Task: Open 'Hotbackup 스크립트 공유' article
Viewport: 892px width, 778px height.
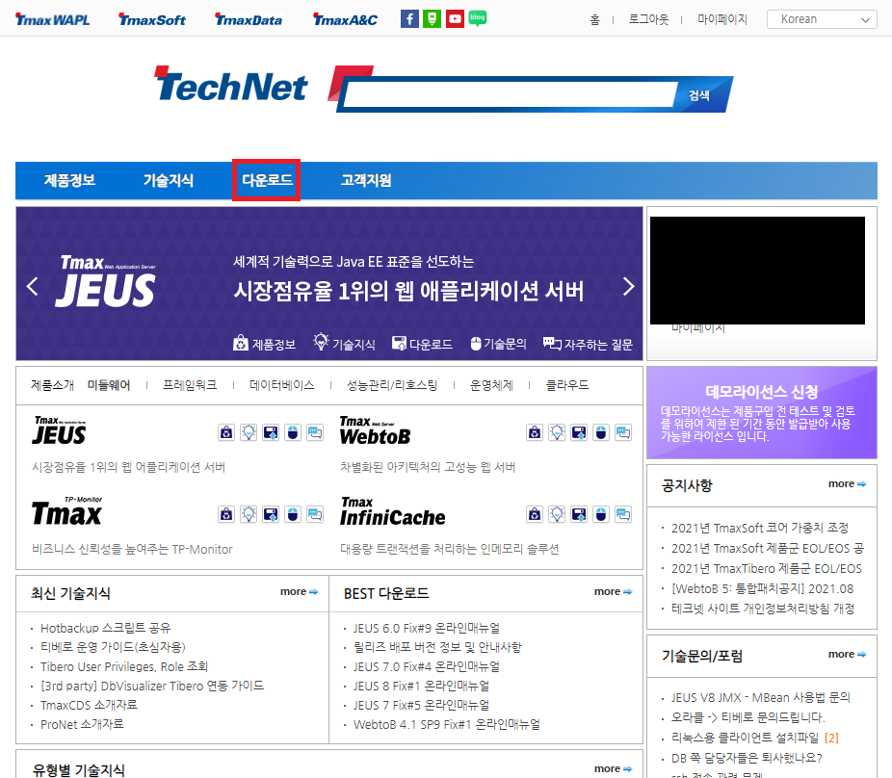Action: [x=105, y=628]
